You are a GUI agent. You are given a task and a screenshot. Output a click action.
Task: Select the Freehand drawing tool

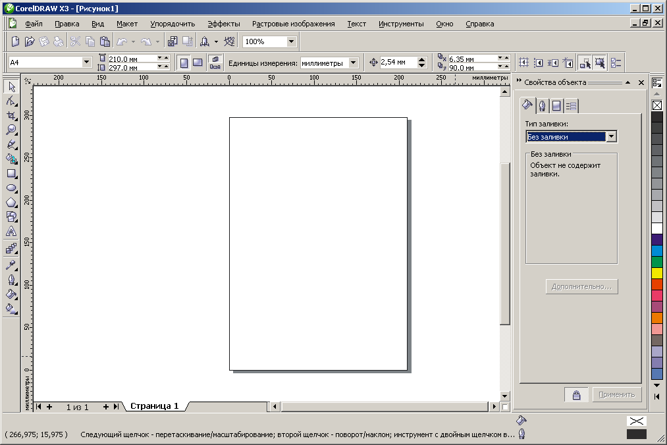click(x=11, y=144)
